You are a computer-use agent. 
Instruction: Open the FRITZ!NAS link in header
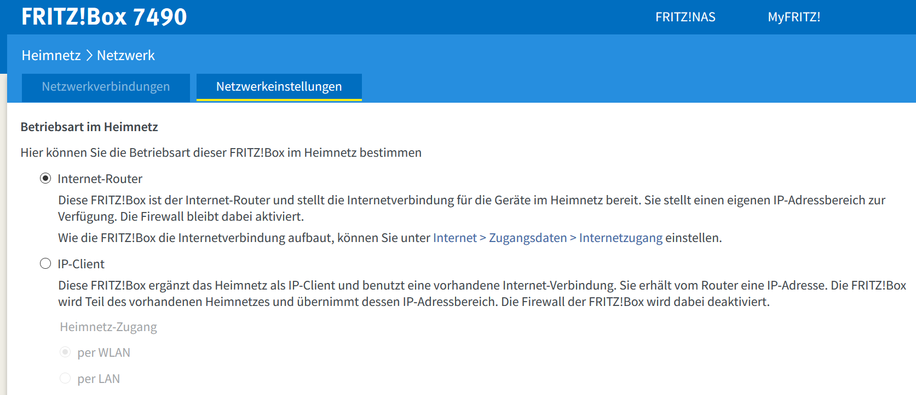coord(685,17)
